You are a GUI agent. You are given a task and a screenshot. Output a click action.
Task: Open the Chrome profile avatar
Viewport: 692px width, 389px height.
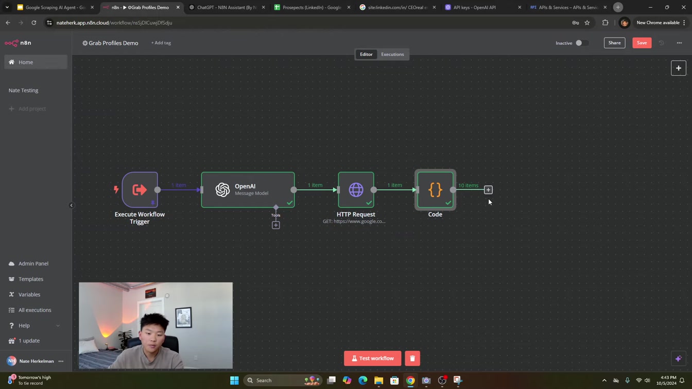point(624,23)
